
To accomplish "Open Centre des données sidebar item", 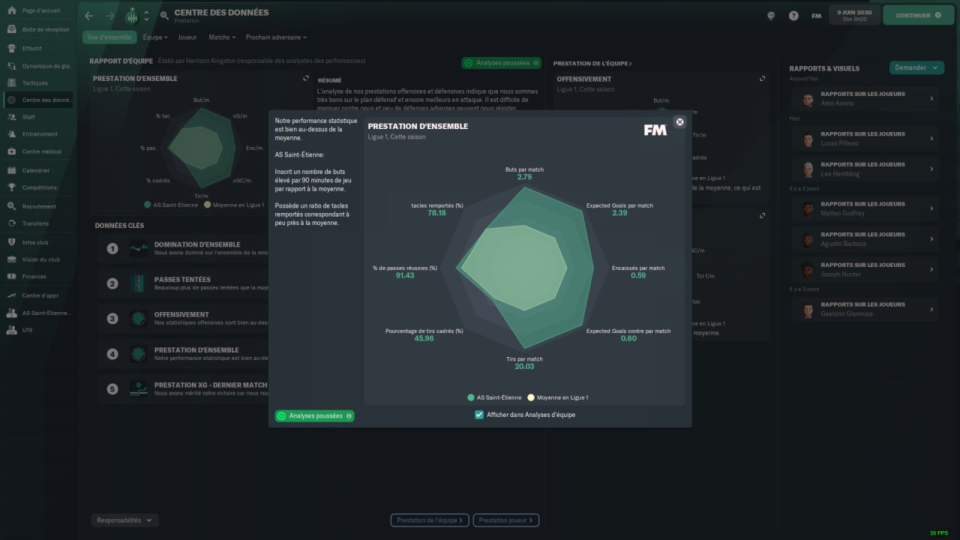I will tap(40, 100).
